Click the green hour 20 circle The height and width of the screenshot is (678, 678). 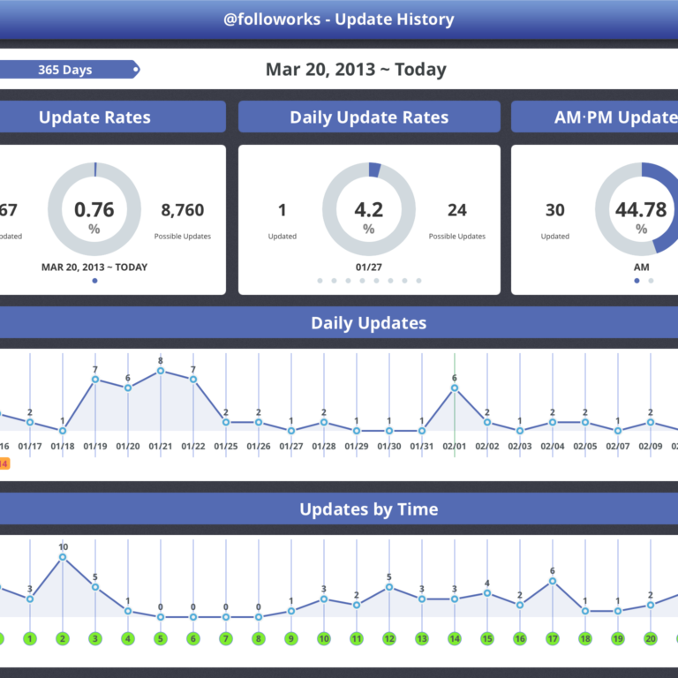[x=651, y=638]
